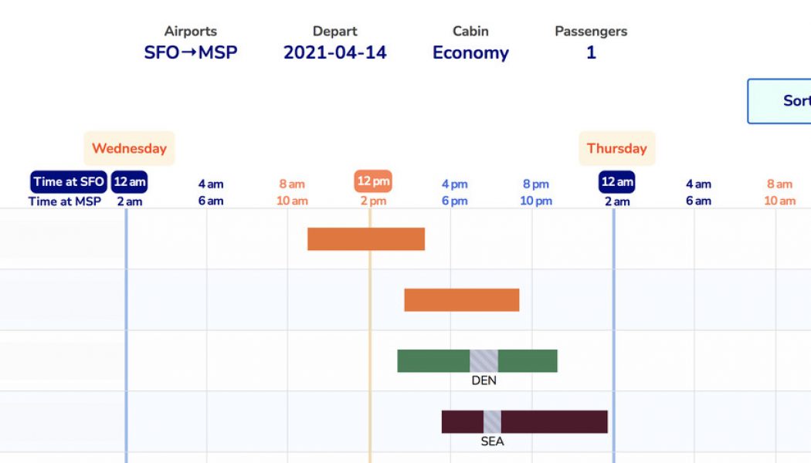
Task: Click the Time at SFO badge
Action: (68, 182)
